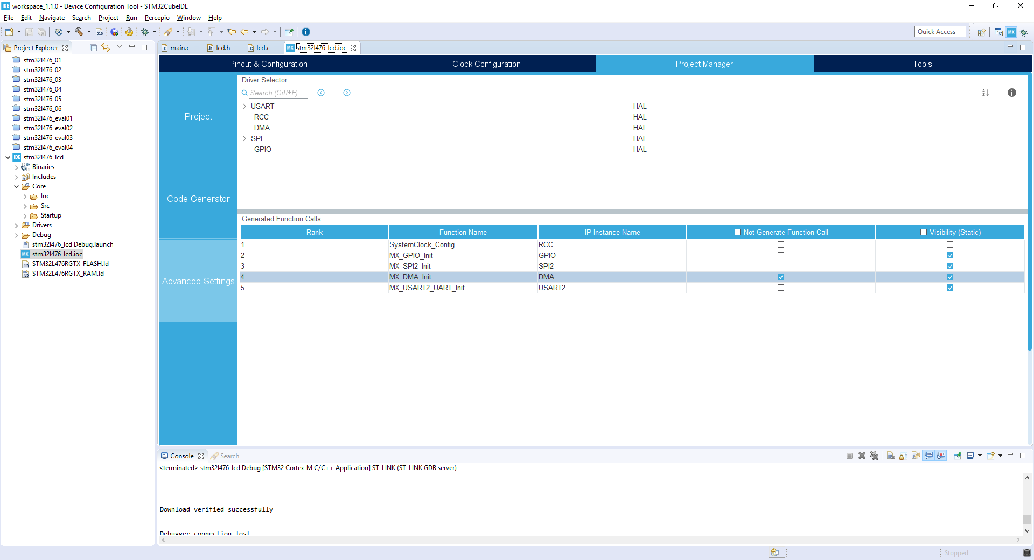Click the green bug Debug icon
This screenshot has width=1034, height=560.
[145, 32]
